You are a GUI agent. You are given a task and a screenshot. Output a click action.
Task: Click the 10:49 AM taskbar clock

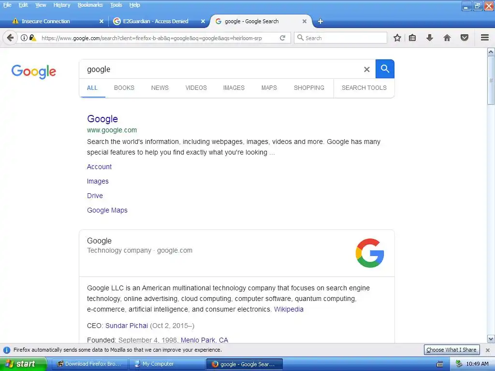(477, 364)
